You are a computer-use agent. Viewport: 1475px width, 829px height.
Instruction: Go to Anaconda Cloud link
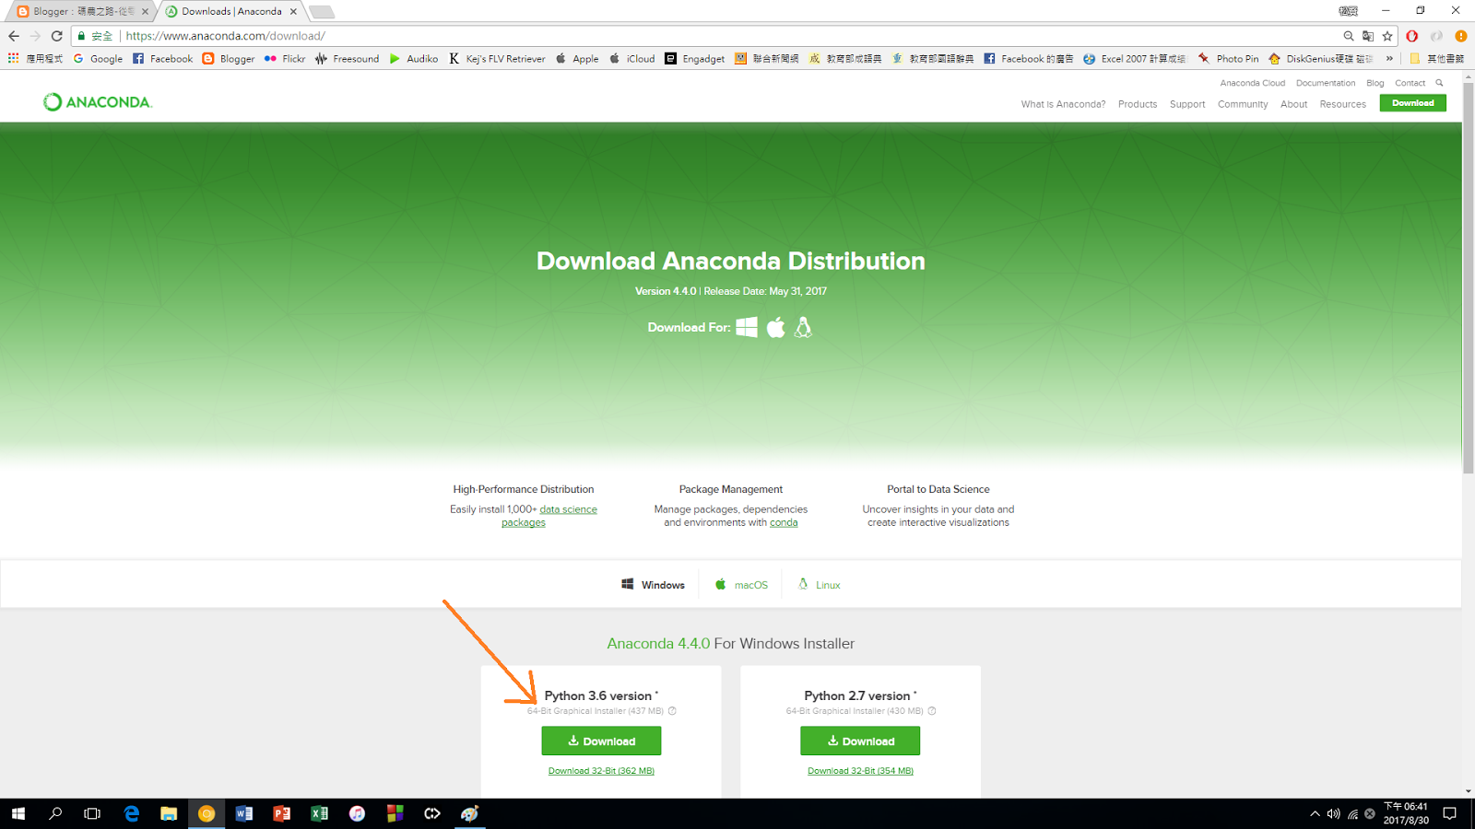pyautogui.click(x=1252, y=83)
